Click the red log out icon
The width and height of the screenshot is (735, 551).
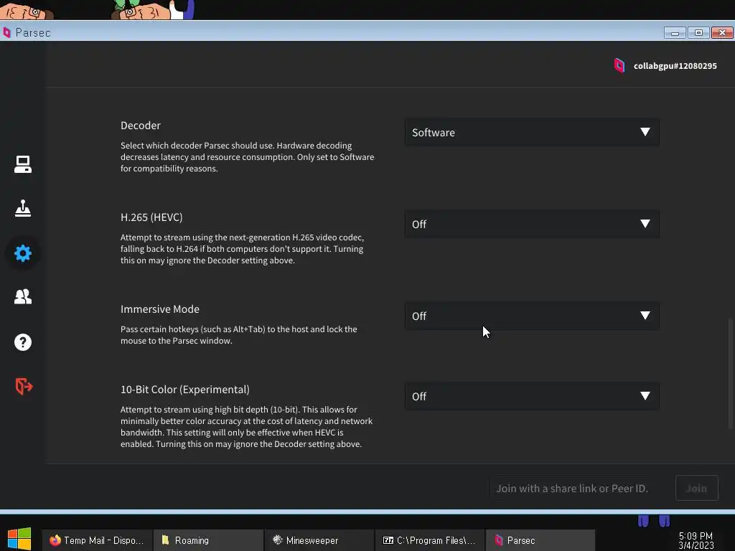24,387
